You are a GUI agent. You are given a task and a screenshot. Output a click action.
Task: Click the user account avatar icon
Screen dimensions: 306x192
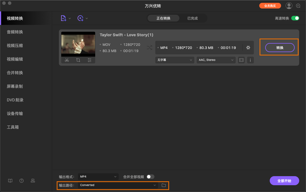(289, 6)
